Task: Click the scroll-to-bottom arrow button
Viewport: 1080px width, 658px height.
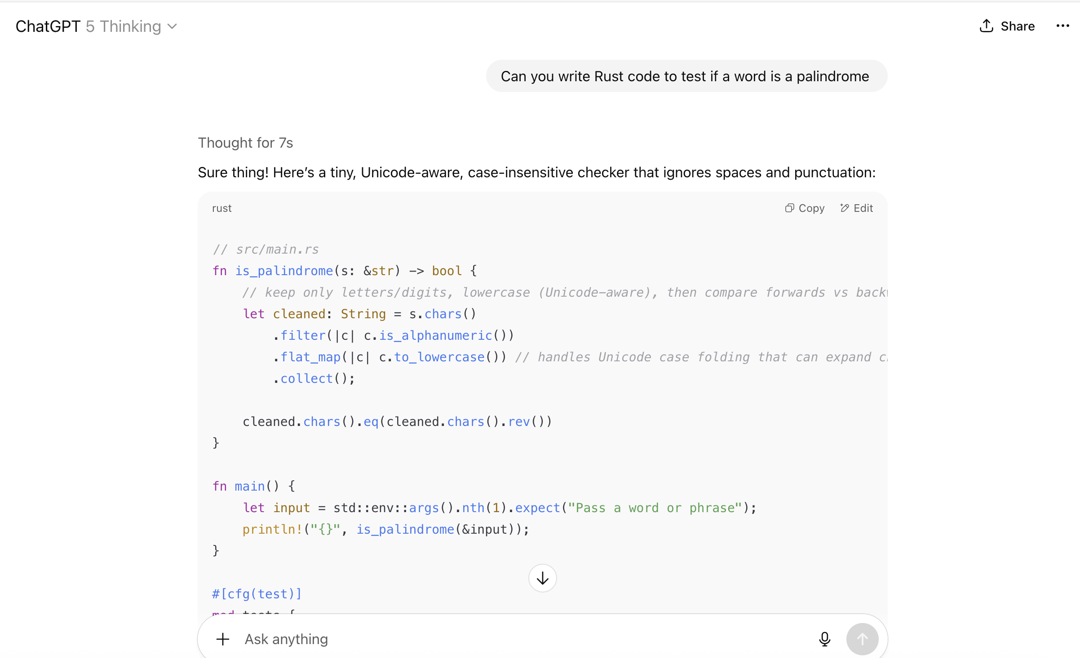Action: 542,578
